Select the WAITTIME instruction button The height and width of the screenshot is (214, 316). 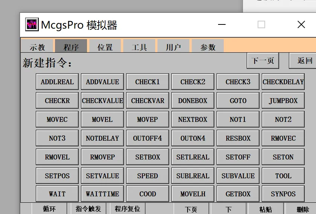coord(102,194)
